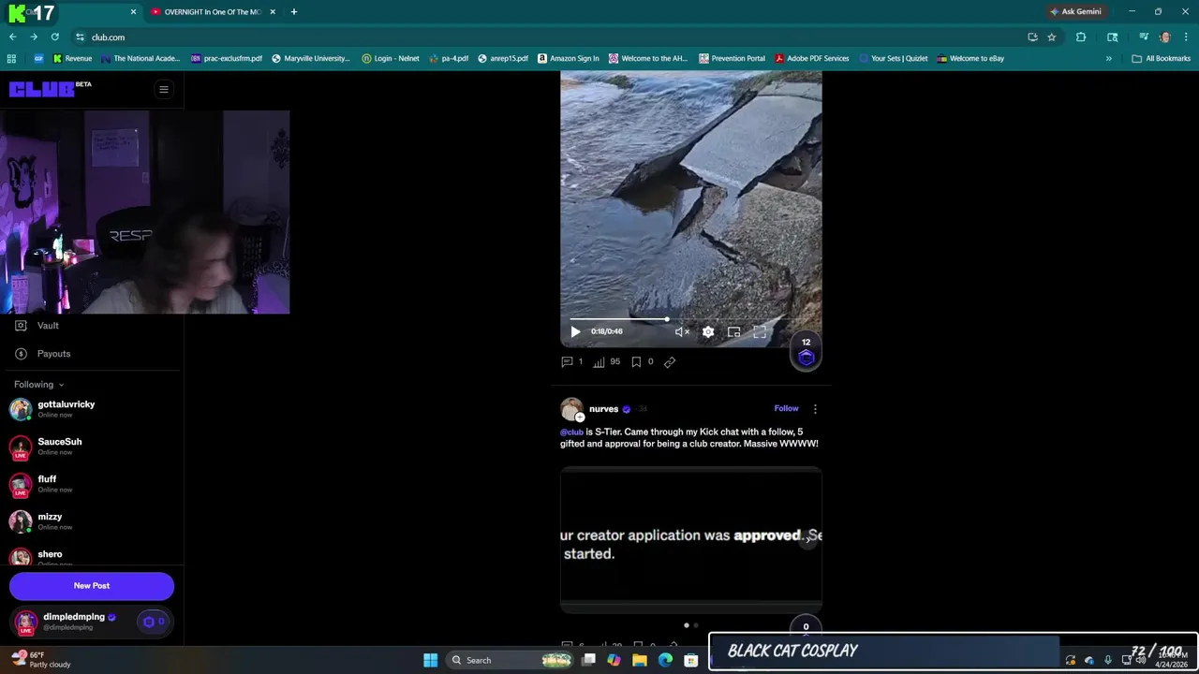1199x674 pixels.
Task: Switch to the YouTube OVERNIGHT tab
Action: pyautogui.click(x=211, y=12)
